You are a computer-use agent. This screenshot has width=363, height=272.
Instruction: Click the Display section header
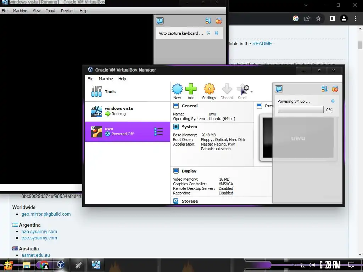pyautogui.click(x=189, y=171)
